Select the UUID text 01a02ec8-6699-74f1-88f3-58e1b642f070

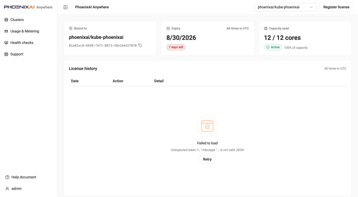coord(103,46)
